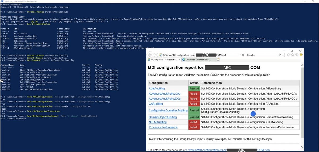Click the Failed status for NTLMAuditing
The image size is (319, 152).
[x=194, y=122]
